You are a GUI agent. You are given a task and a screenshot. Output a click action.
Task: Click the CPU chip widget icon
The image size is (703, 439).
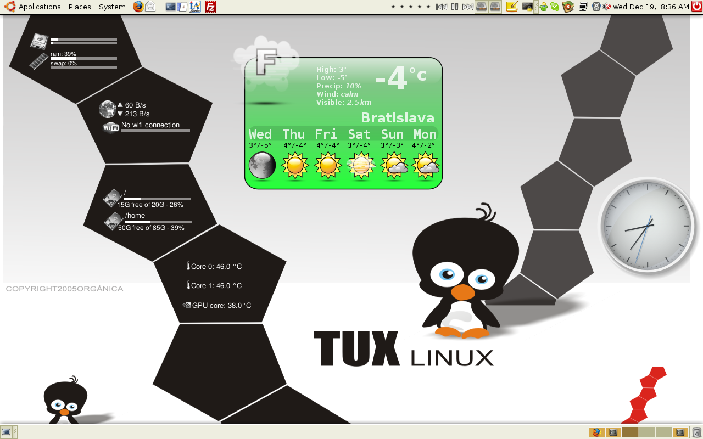pyautogui.click(x=39, y=41)
